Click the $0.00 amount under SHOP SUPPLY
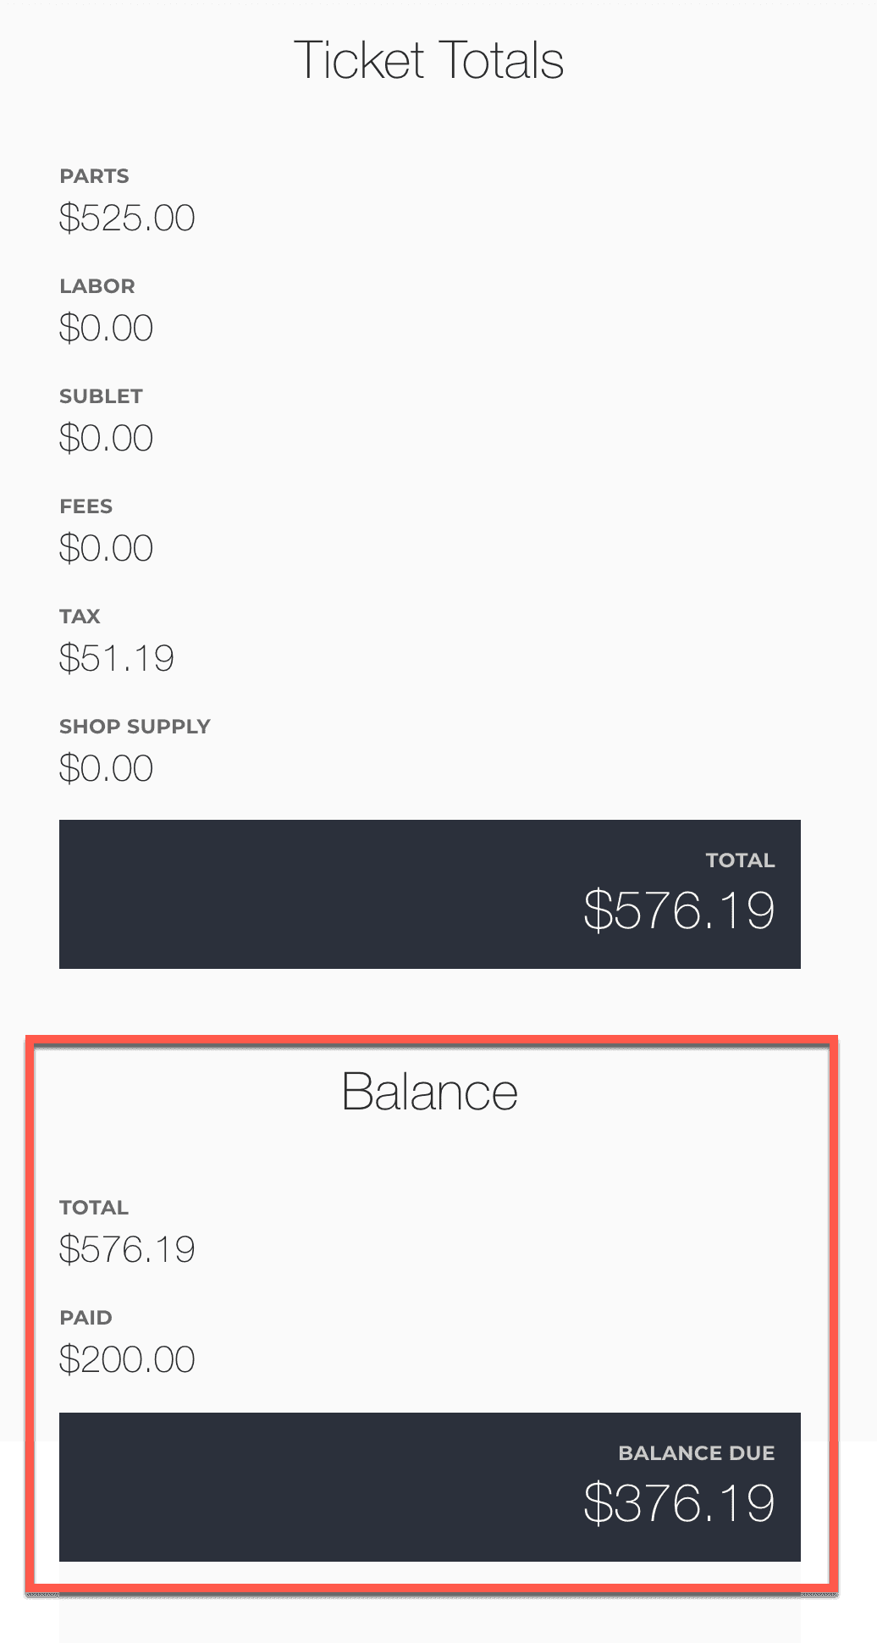Image resolution: width=877 pixels, height=1643 pixels. pos(106,769)
